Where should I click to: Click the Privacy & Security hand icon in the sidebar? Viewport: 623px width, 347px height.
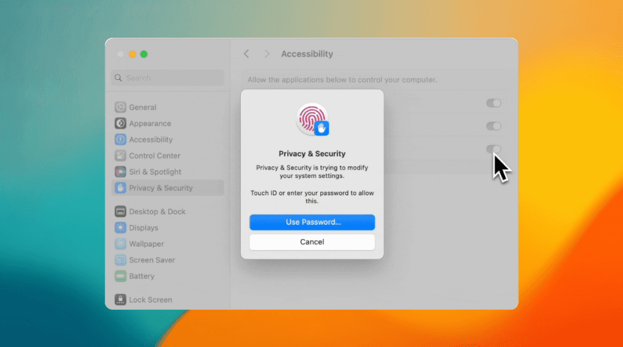120,188
